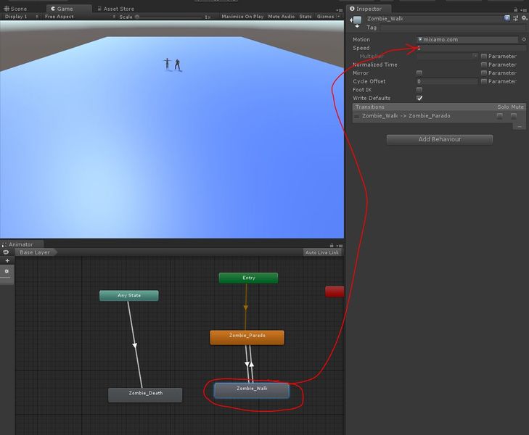This screenshot has width=529, height=435.
Task: Toggle Solo for Zombie_Walk transition
Action: [x=500, y=116]
